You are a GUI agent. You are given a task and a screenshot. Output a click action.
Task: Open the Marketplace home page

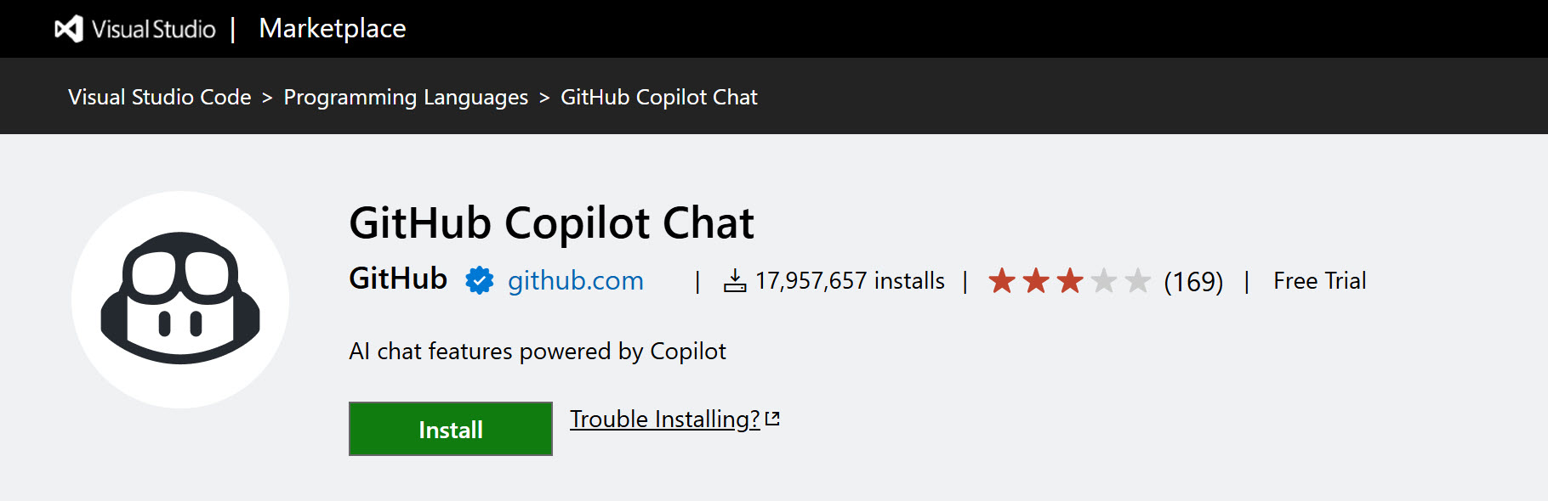[x=333, y=28]
